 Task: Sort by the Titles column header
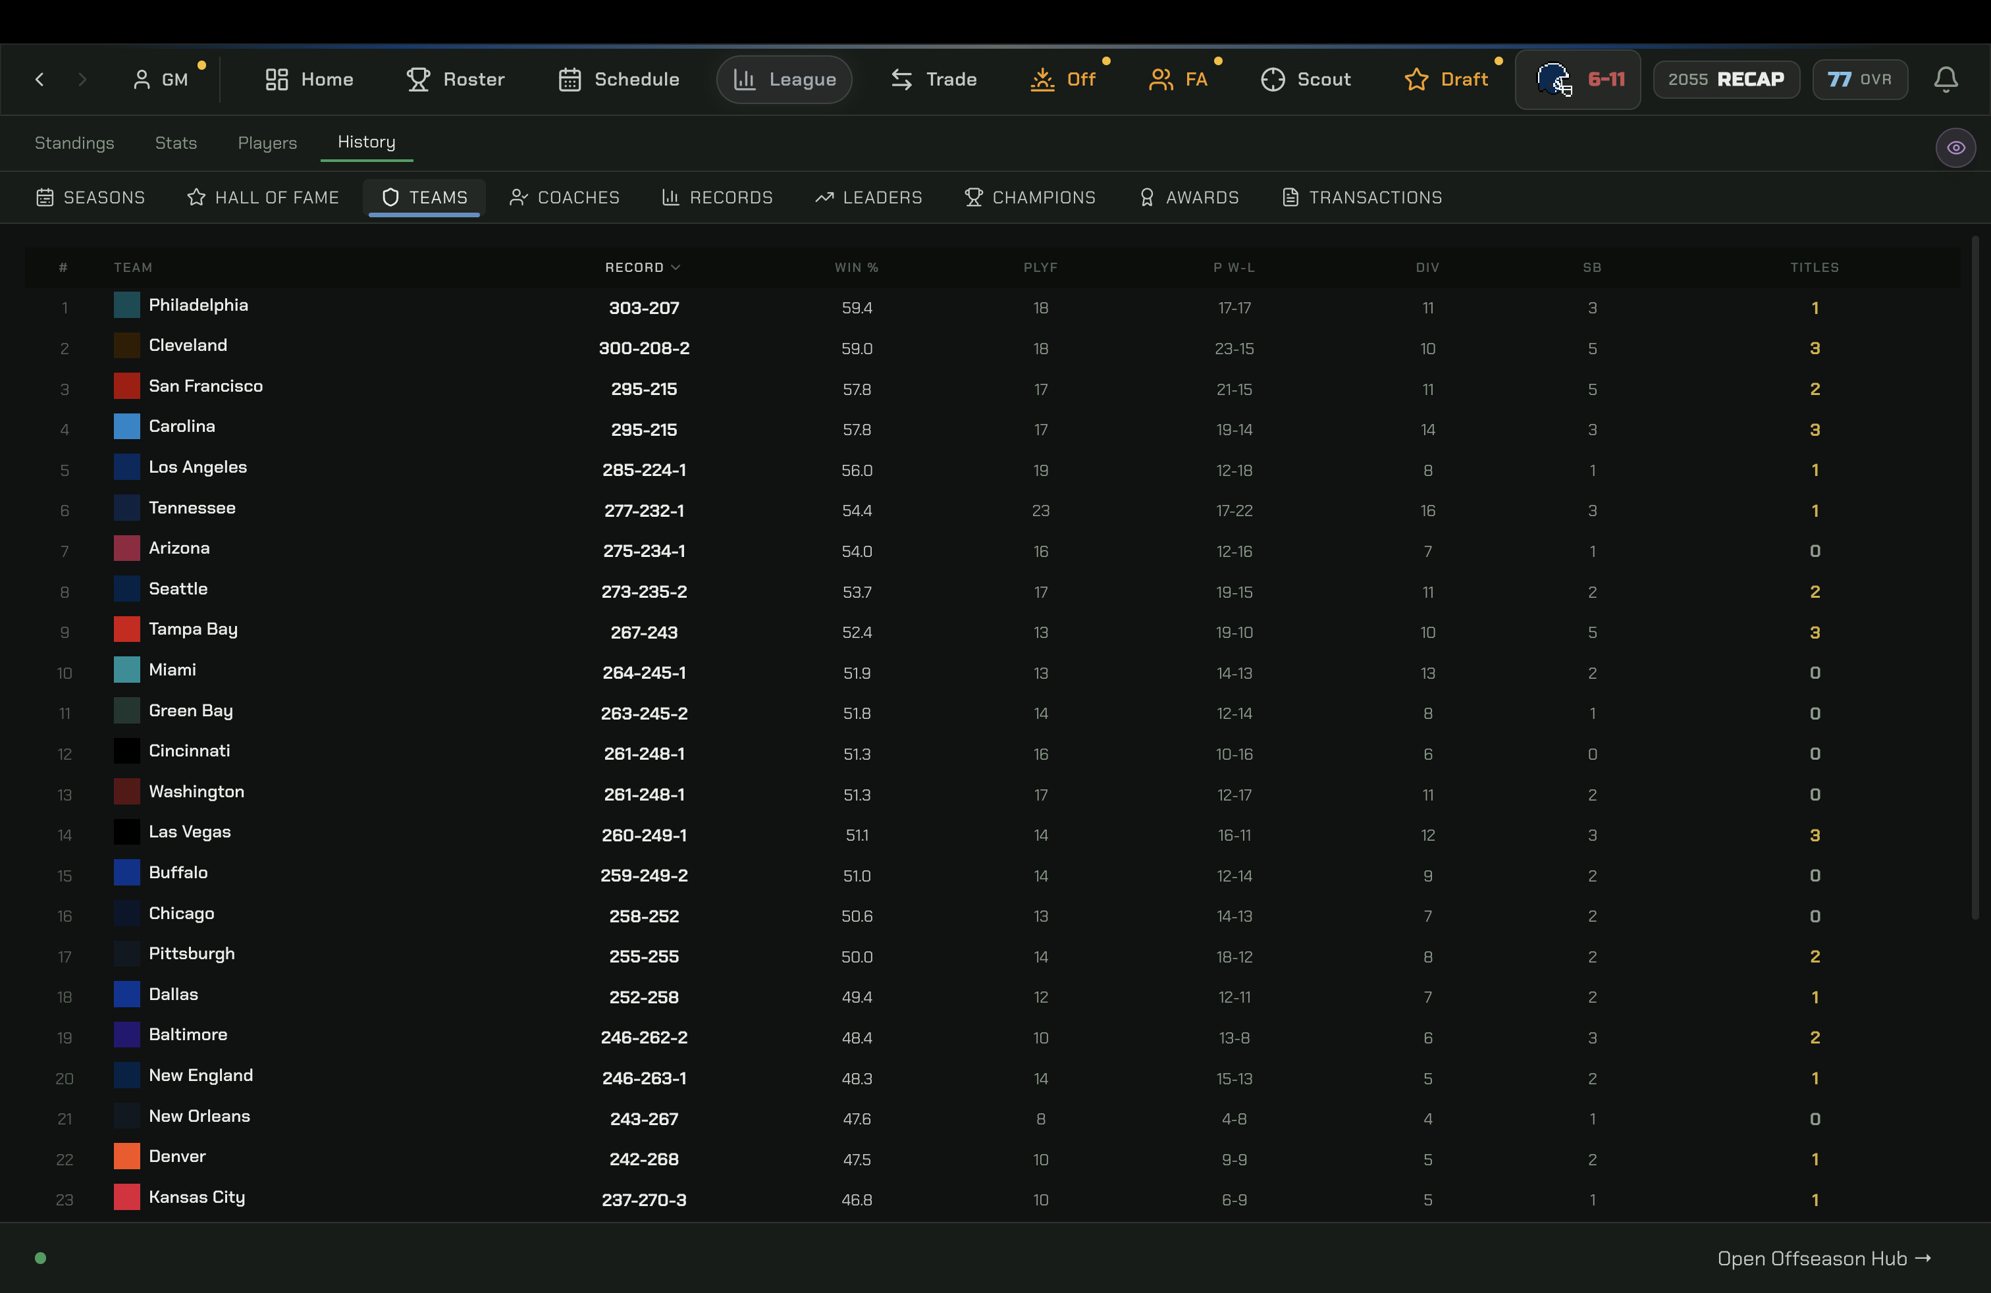click(1815, 268)
